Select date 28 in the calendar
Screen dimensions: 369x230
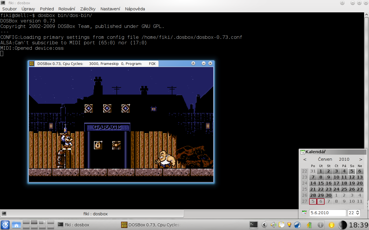(x=313, y=195)
